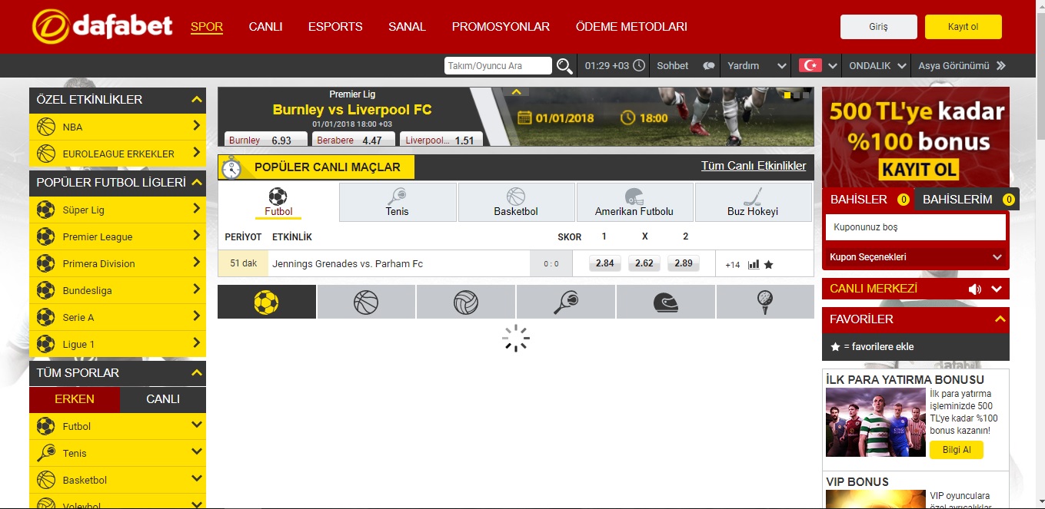1045x509 pixels.
Task: Switch Tüm Sporlar list to ERKEN
Action: (x=75, y=399)
